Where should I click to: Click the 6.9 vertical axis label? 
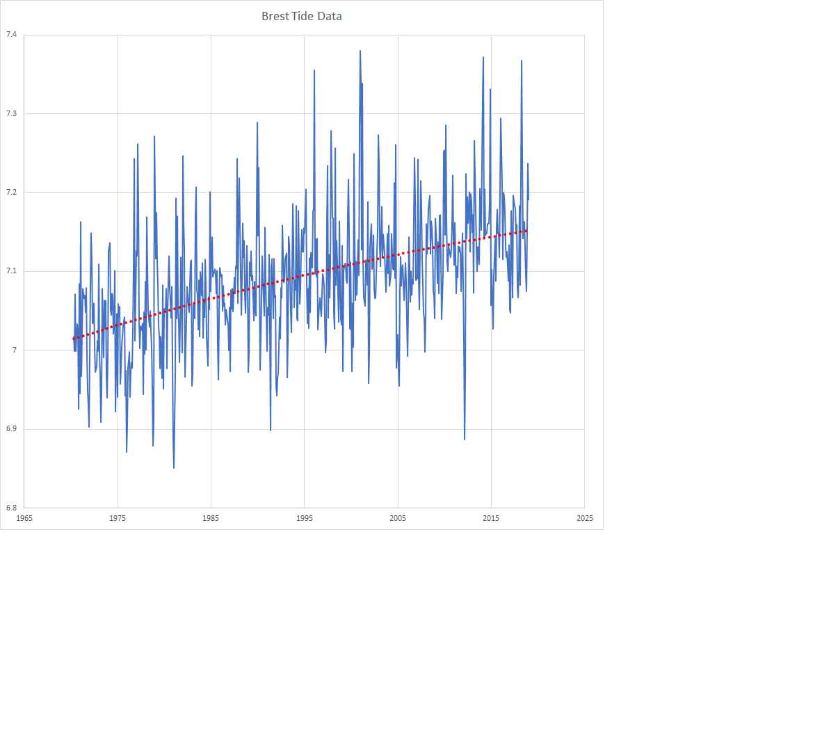(11, 429)
